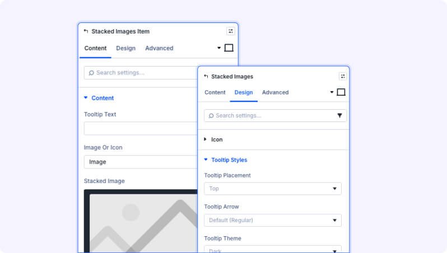Click back arrow in Stacked Images Item header
Image resolution: width=447 pixels, height=253 pixels.
(86, 31)
